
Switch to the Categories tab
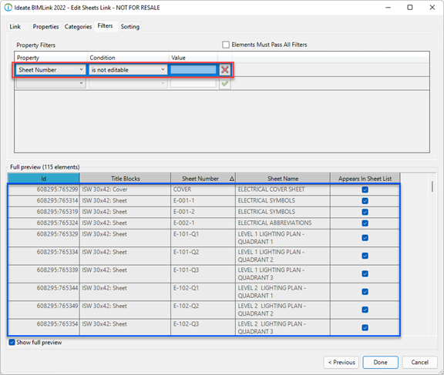click(x=78, y=27)
